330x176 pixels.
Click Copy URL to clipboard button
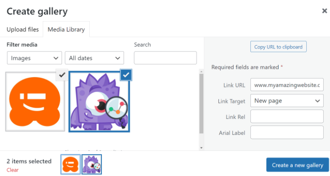click(x=278, y=47)
